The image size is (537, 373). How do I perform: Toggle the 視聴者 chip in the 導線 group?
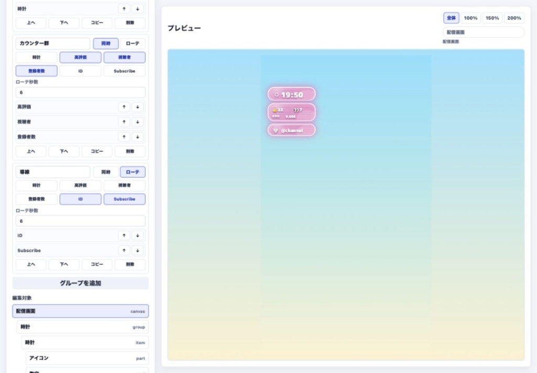tap(124, 185)
